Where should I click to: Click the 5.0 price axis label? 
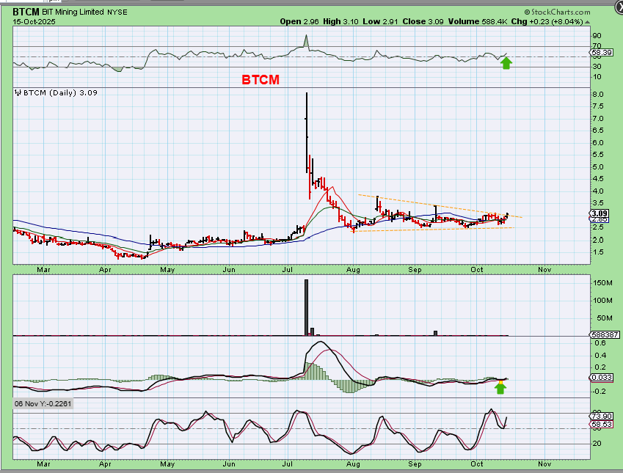[598, 166]
